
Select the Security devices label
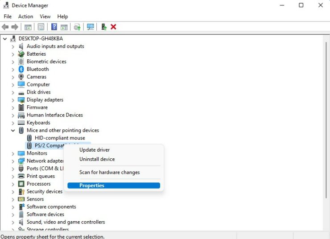coord(45,191)
